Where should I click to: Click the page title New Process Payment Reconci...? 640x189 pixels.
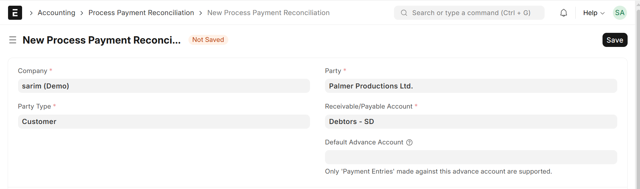pyautogui.click(x=101, y=40)
